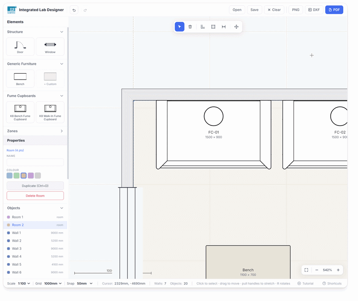358x301 pixels.
Task: Click the Properties panel header
Action: click(35, 140)
